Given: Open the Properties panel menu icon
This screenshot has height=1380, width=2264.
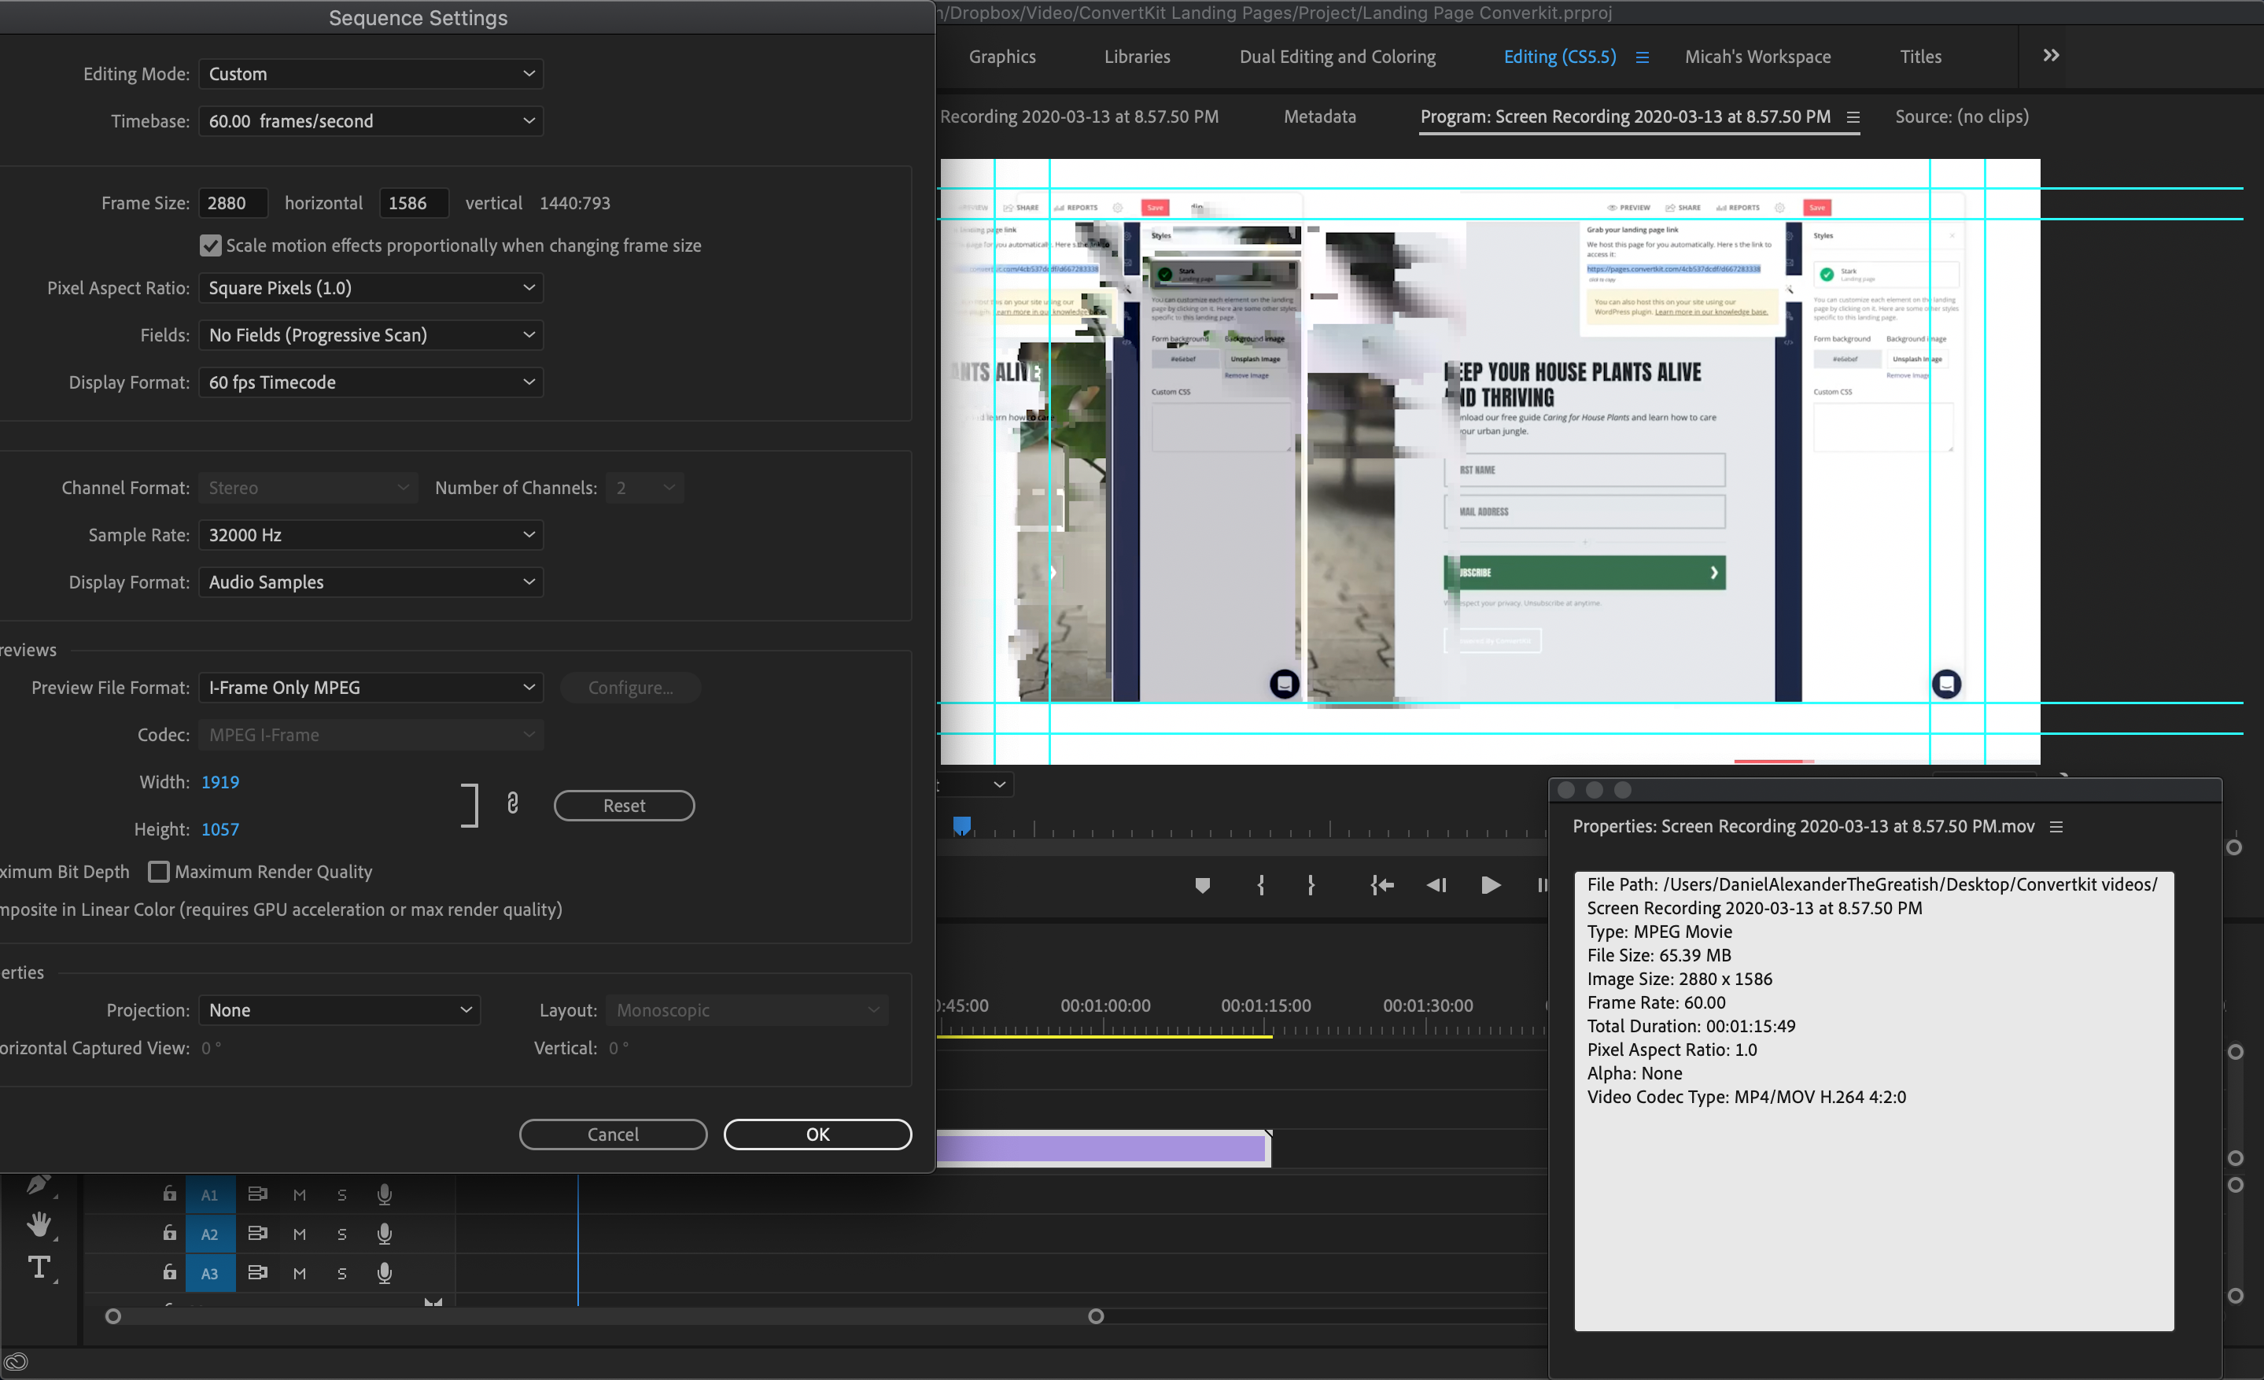Looking at the screenshot, I should click(x=2056, y=826).
